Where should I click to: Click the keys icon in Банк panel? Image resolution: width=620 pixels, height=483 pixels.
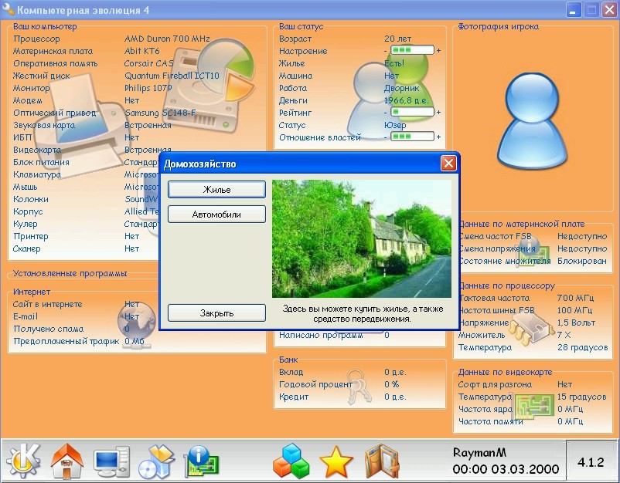(x=359, y=387)
